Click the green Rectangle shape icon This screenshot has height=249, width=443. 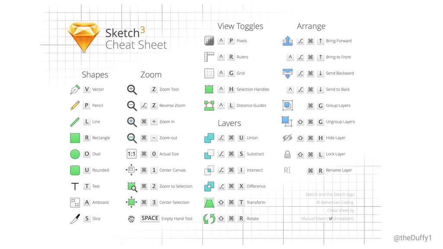tap(75, 138)
